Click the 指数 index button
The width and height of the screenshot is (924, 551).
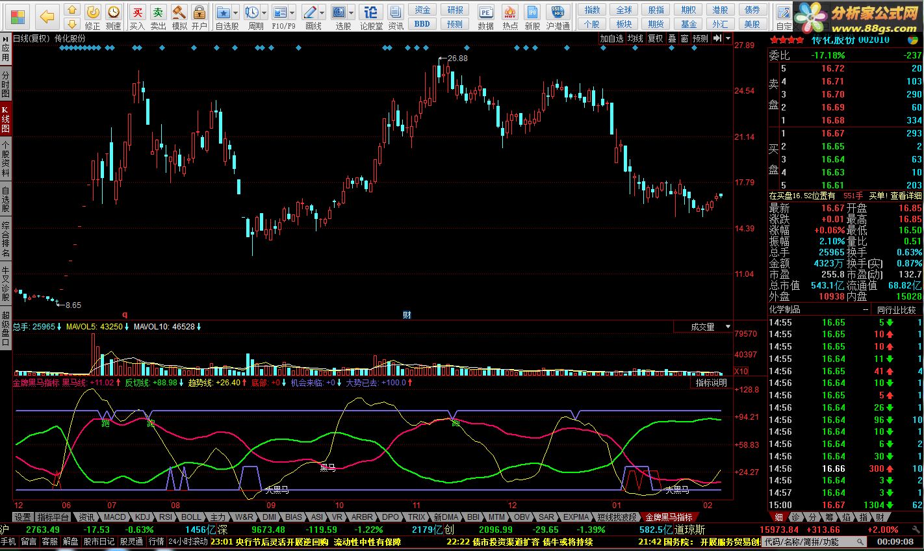coord(592,10)
